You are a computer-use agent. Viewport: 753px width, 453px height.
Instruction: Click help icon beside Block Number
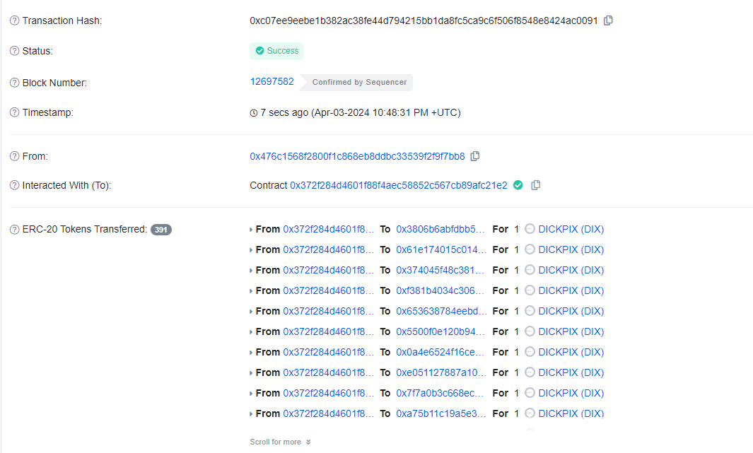point(14,83)
